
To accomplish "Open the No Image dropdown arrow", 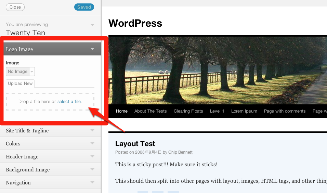I will [x=32, y=72].
